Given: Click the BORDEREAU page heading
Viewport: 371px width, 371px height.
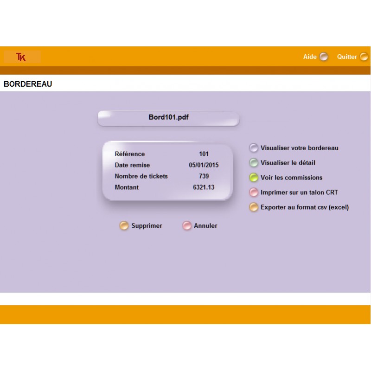Looking at the screenshot, I should [x=28, y=84].
